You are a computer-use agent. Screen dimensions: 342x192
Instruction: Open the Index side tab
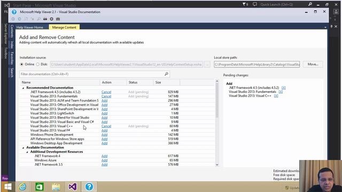pos(12,45)
